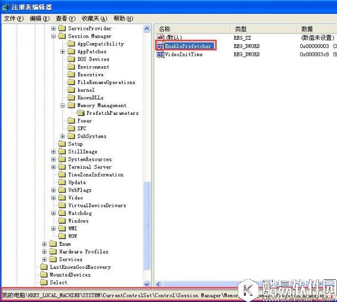Collapse the Memory Management key
Image resolution: width=337 pixels, height=302 pixels.
(x=62, y=105)
